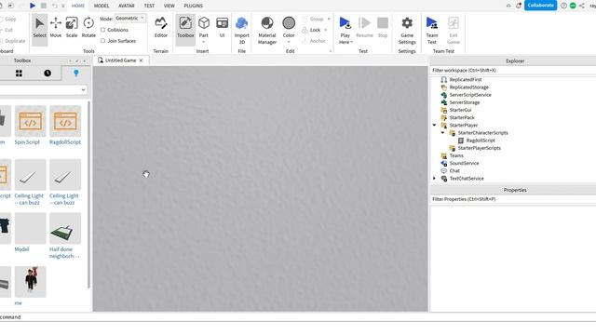Open the Toolbox grid category tab

[19, 74]
